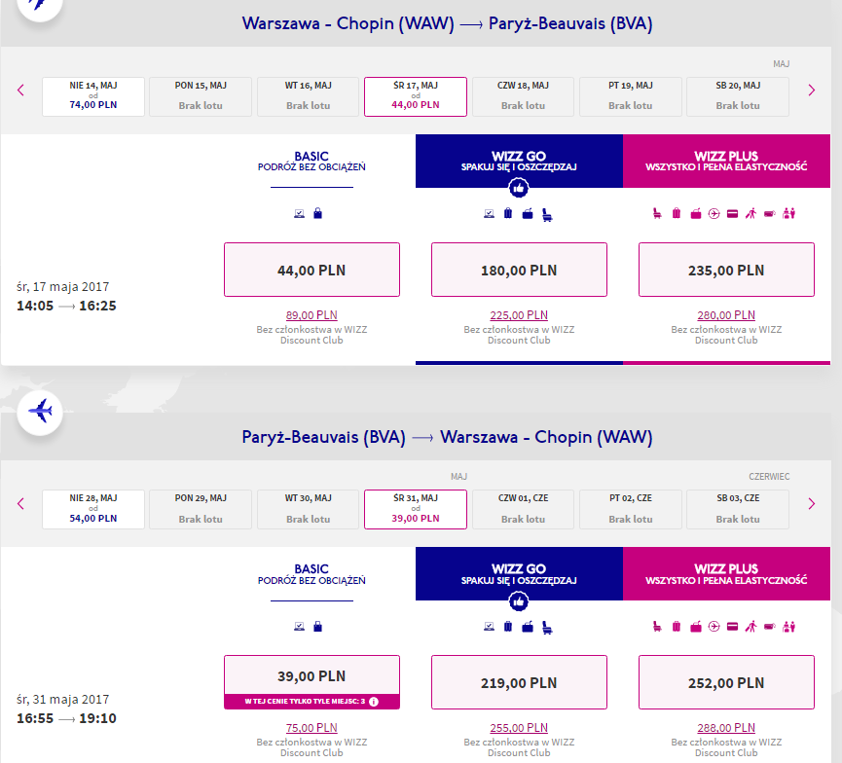Click the return WIZZ PLUS fare column header
842x763 pixels.
(x=726, y=574)
